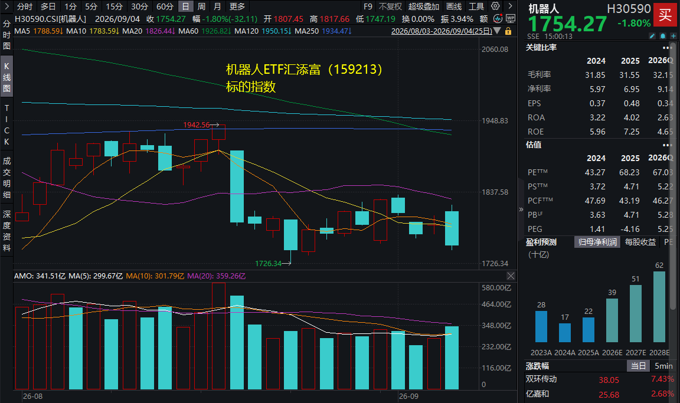Open the date range dropdown triangle
The width and height of the screenshot is (680, 403).
[x=498, y=31]
